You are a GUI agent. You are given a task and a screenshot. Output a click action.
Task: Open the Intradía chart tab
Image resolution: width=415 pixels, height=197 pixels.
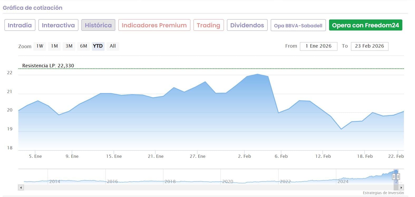(x=20, y=25)
